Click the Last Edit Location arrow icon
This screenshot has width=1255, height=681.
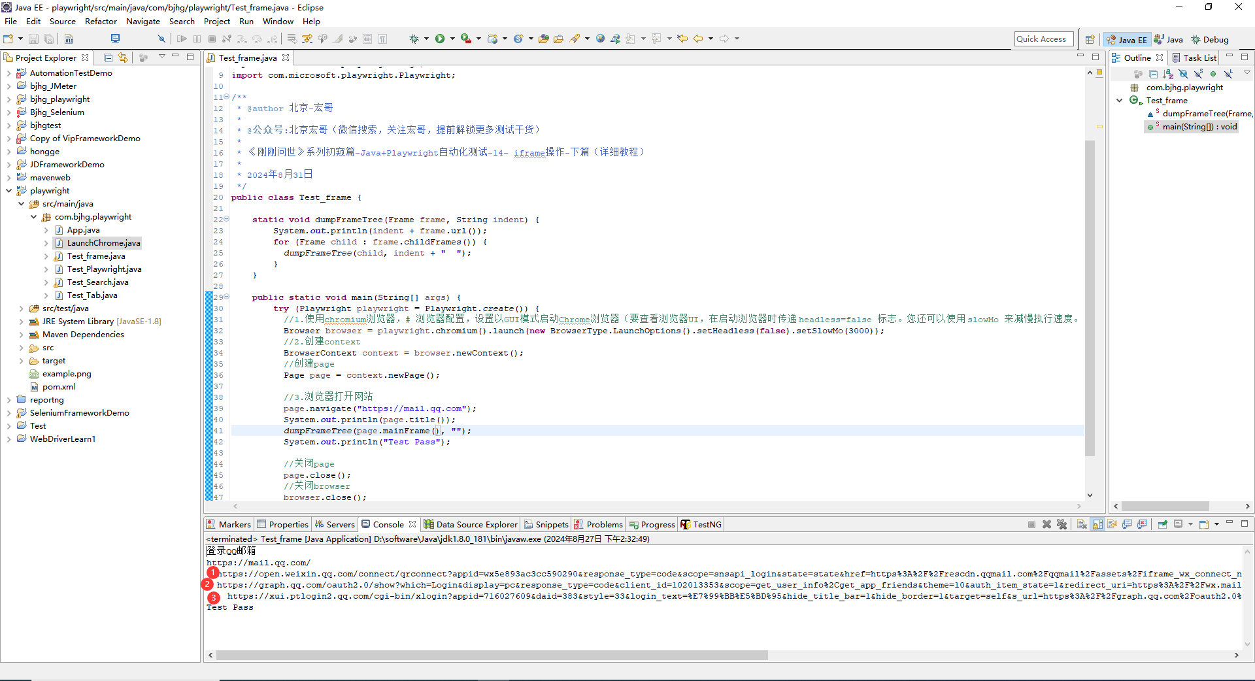(682, 39)
